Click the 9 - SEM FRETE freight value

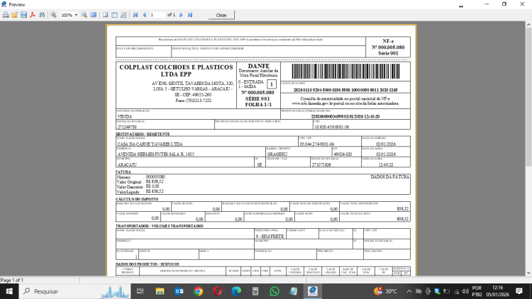[270, 236]
